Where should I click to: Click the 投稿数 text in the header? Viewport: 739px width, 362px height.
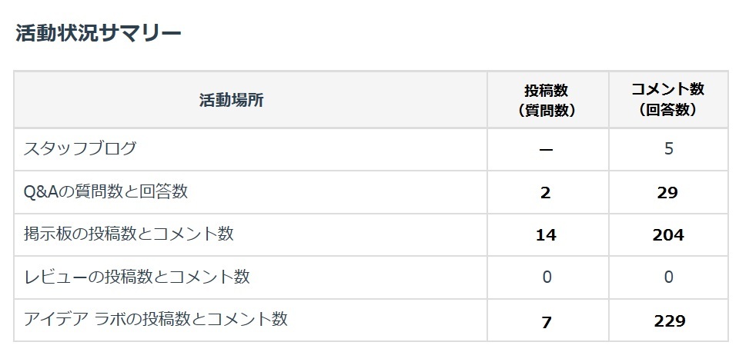coord(547,91)
